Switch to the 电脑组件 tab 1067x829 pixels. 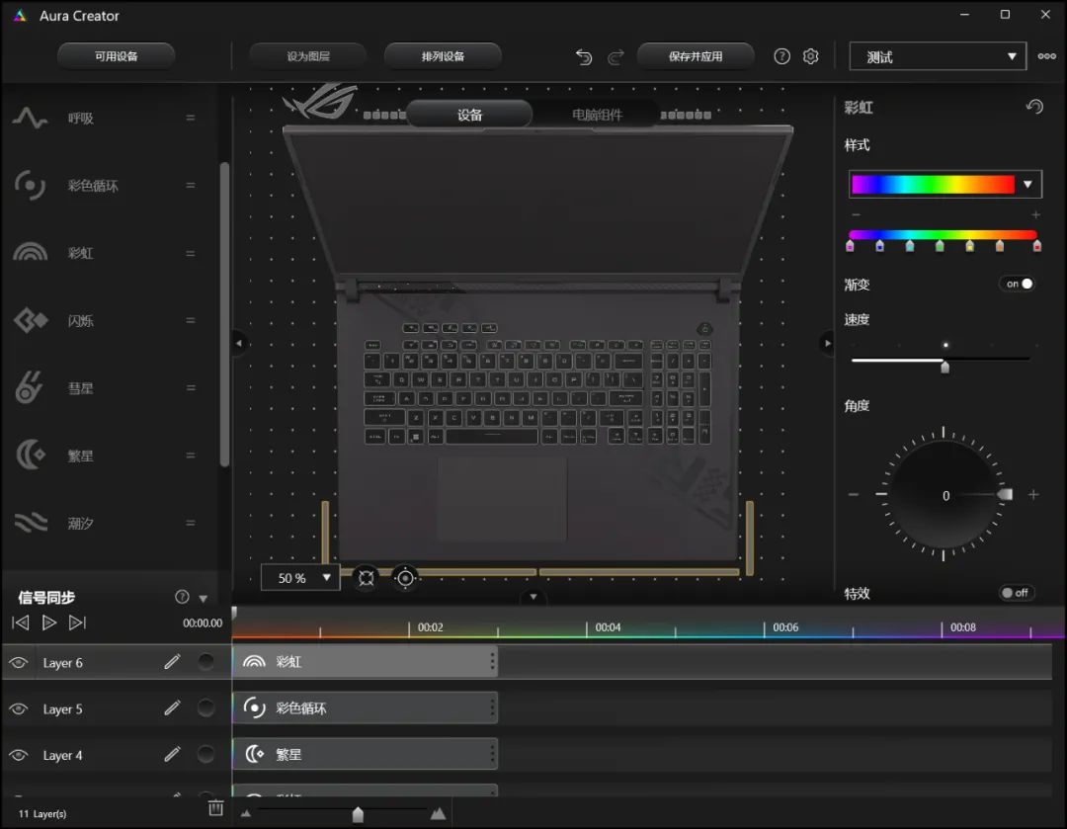597,115
